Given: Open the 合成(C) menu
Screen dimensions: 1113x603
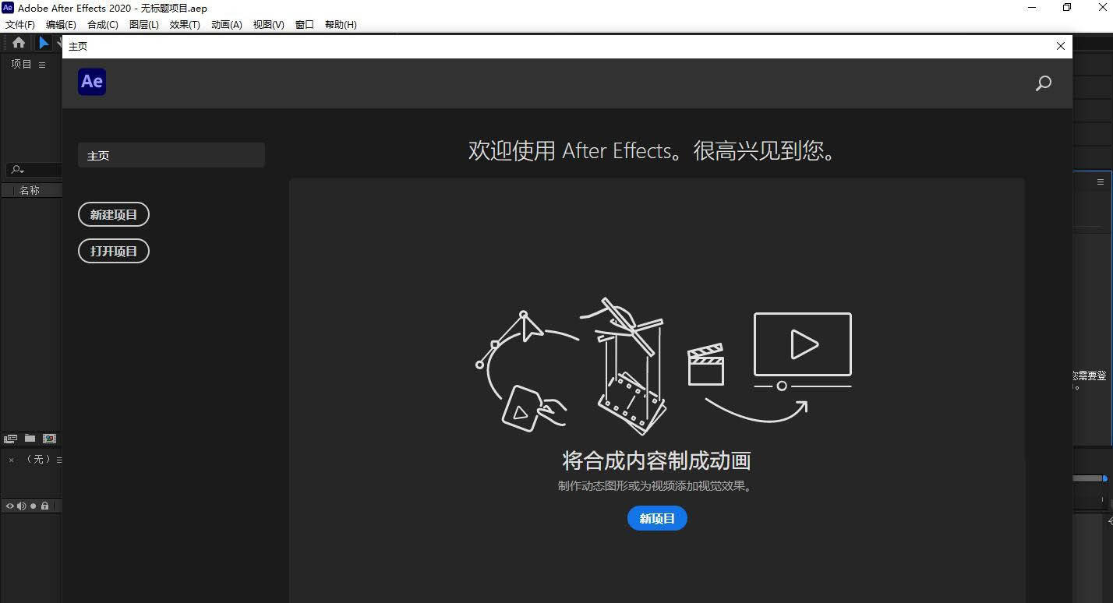Looking at the screenshot, I should 103,24.
